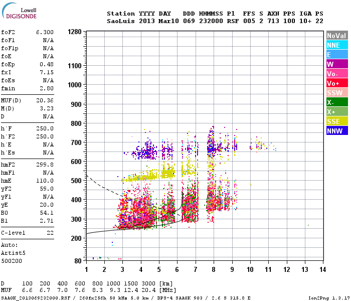Click the yE value 20.0
Screen dimensions: 351x301
click(47, 205)
